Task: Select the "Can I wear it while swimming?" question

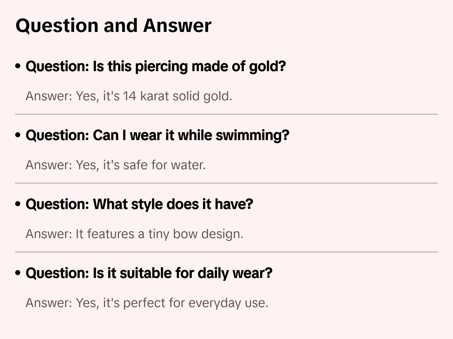Action: 157,135
